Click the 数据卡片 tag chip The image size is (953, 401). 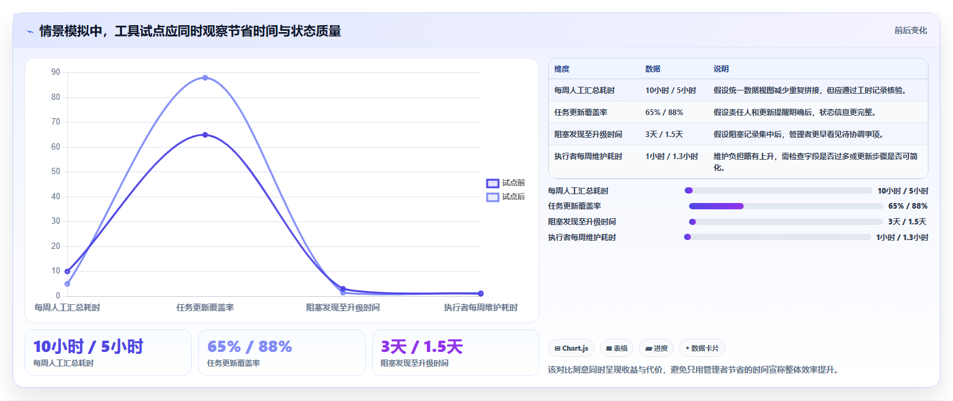pos(702,348)
